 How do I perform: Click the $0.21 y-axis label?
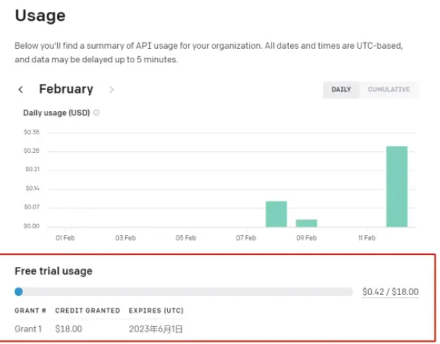click(x=33, y=169)
